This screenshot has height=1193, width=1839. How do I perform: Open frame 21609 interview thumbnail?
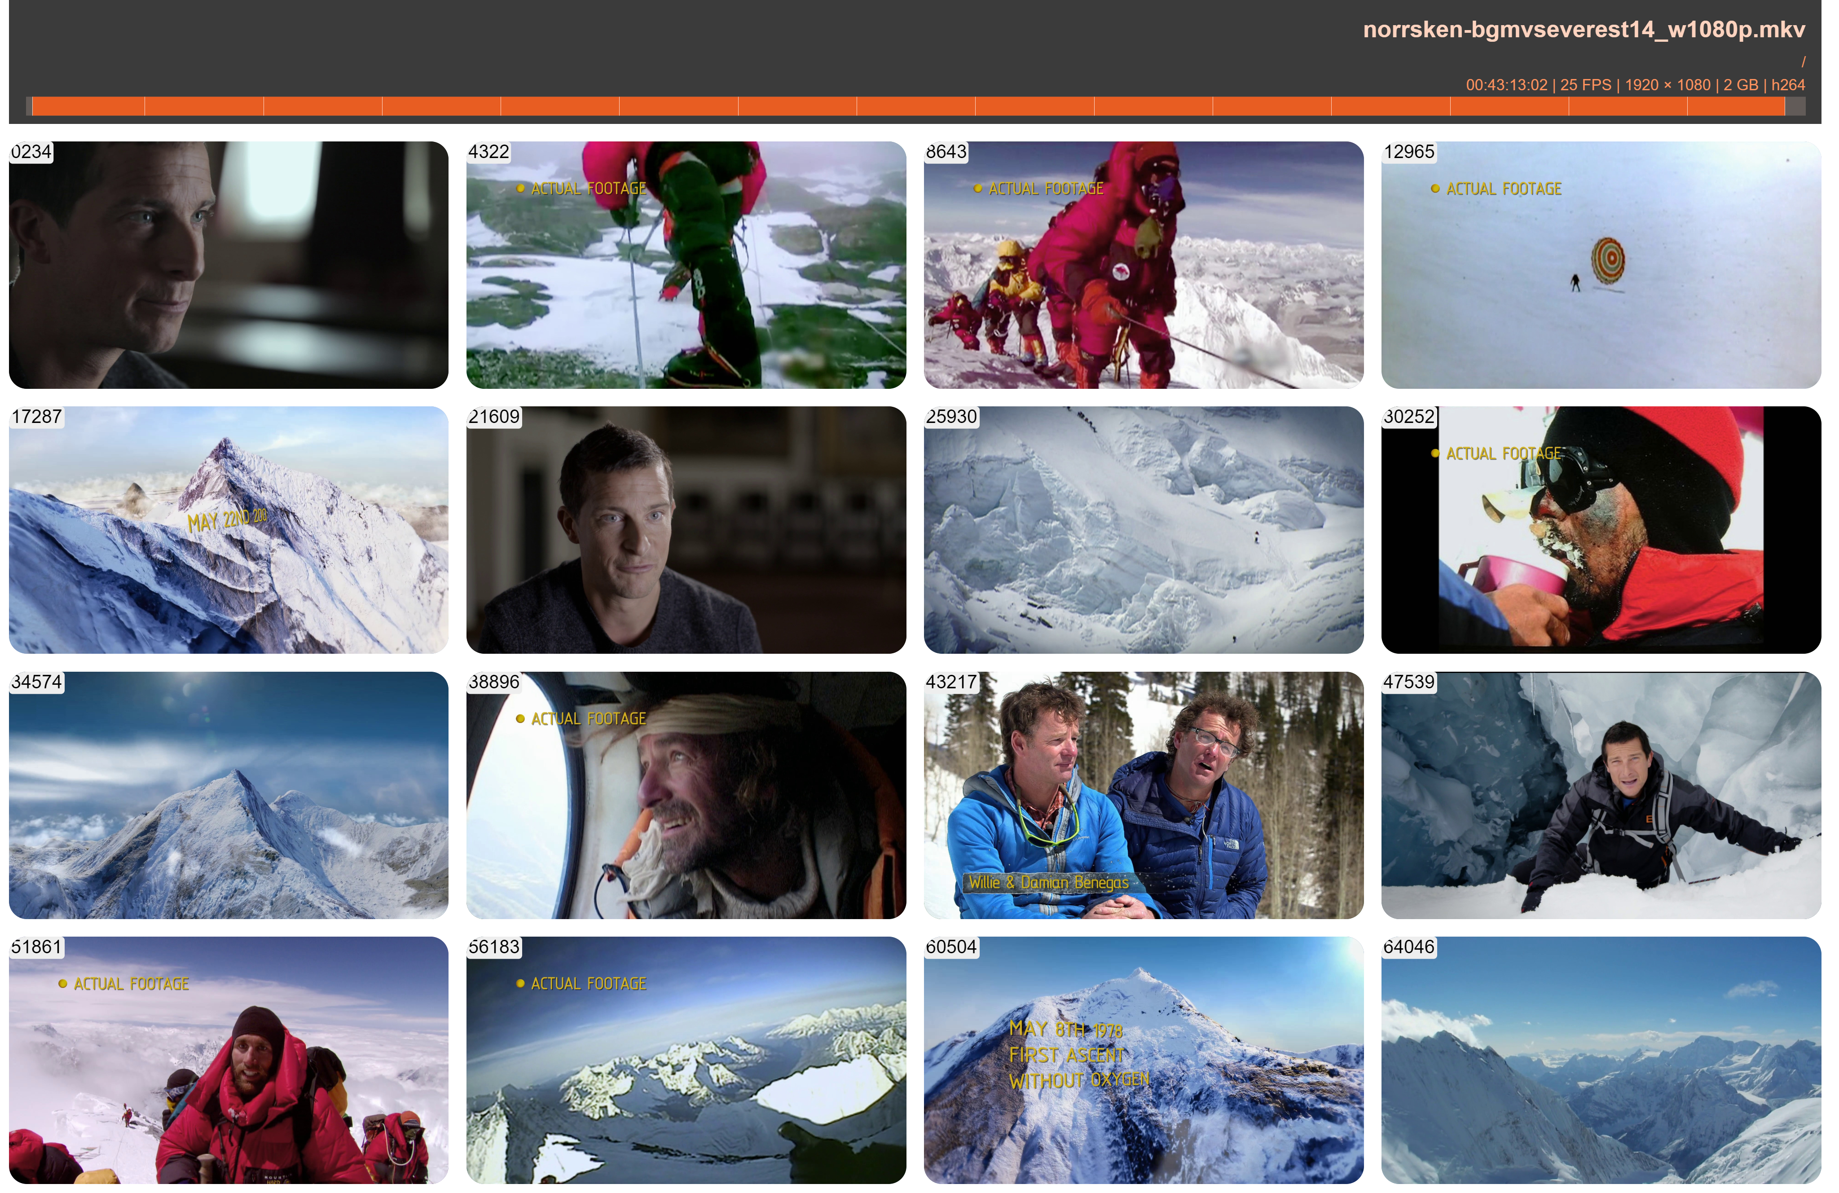[x=686, y=530]
